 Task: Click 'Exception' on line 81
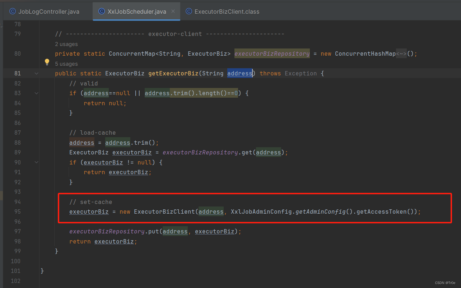pos(301,73)
